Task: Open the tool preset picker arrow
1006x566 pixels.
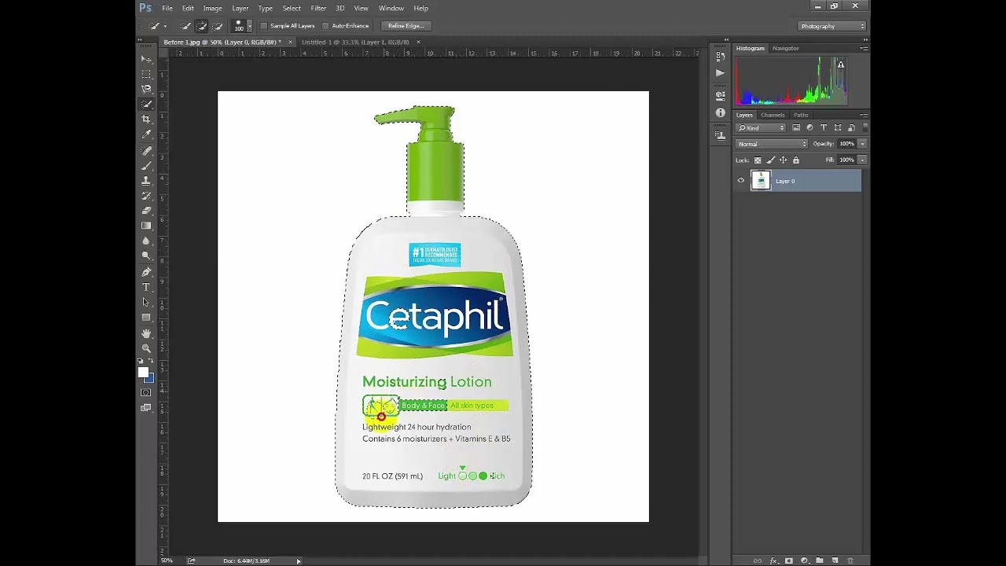Action: 165,26
